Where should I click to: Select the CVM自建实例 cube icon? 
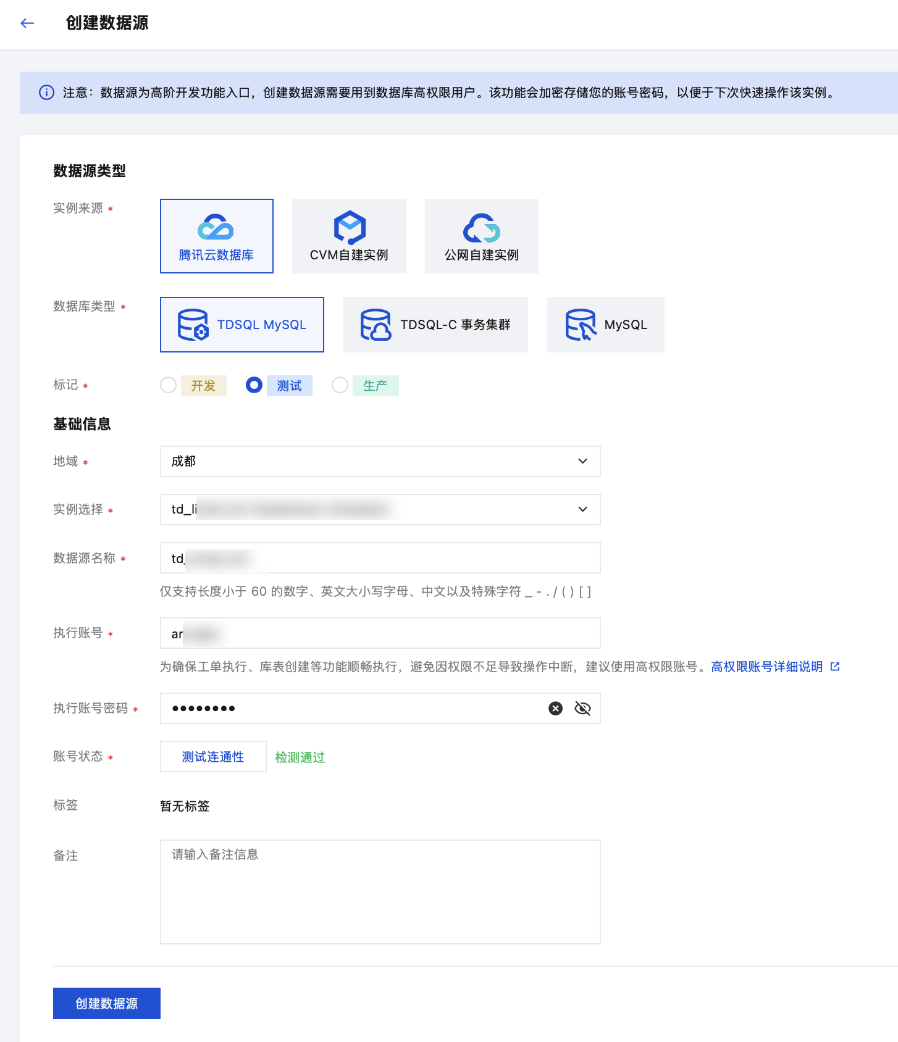click(350, 227)
